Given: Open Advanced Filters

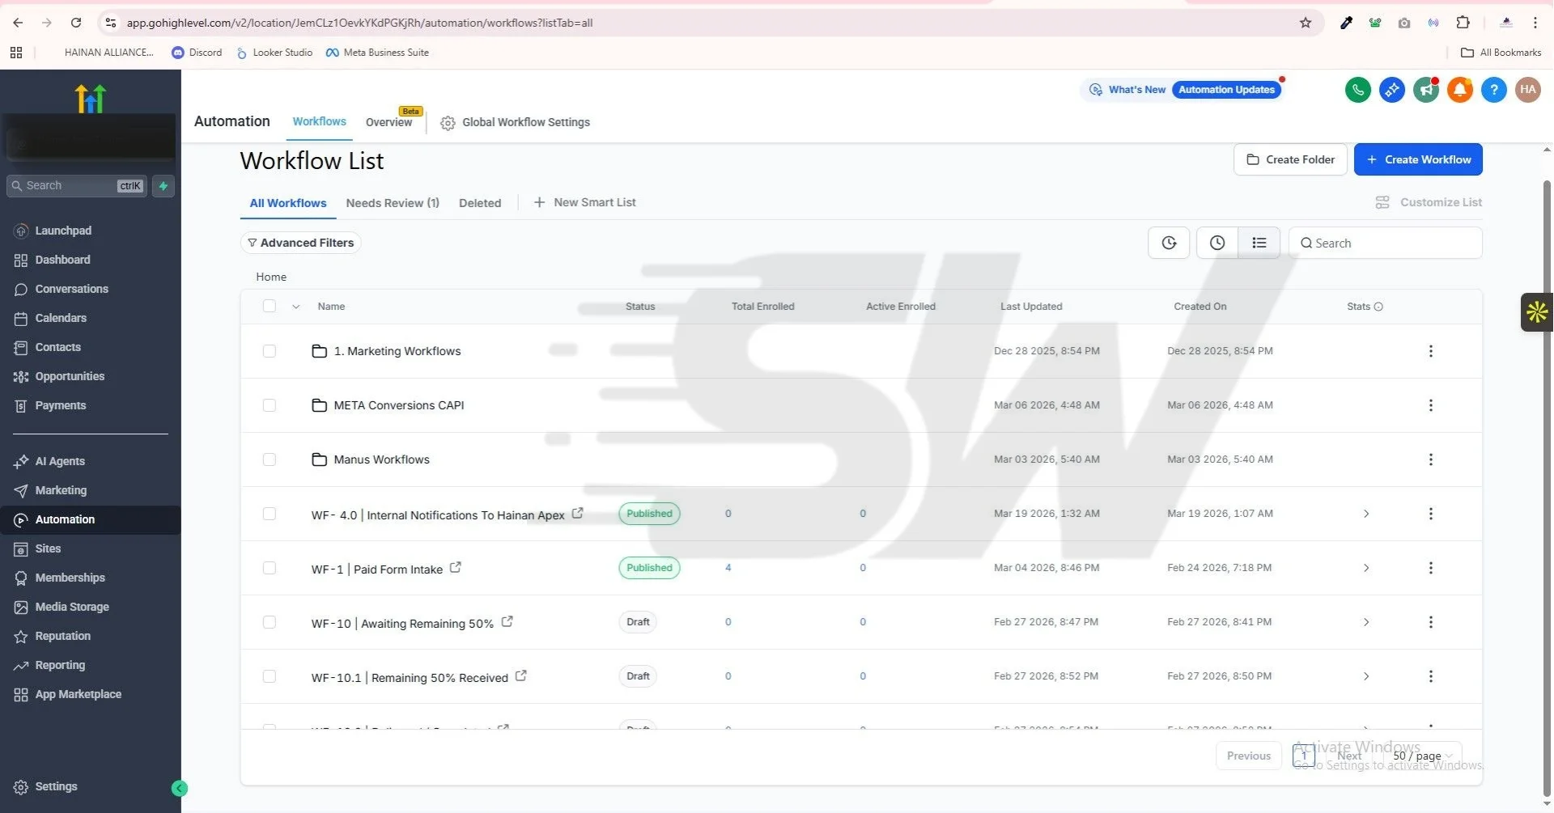Looking at the screenshot, I should pyautogui.click(x=300, y=243).
